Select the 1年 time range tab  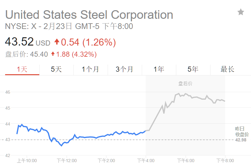point(159,69)
